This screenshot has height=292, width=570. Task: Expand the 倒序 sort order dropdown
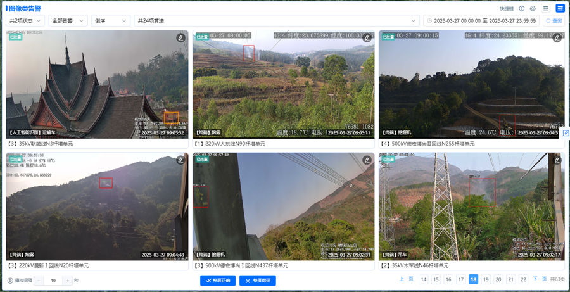point(111,21)
